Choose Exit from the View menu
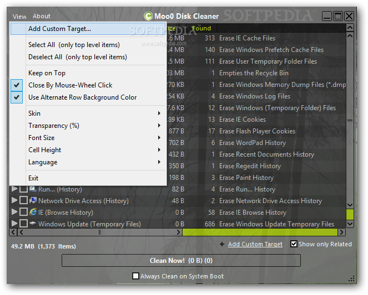The height and width of the screenshot is (295, 368). click(88, 178)
